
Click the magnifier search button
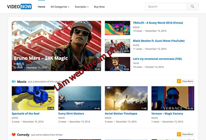(192, 6)
